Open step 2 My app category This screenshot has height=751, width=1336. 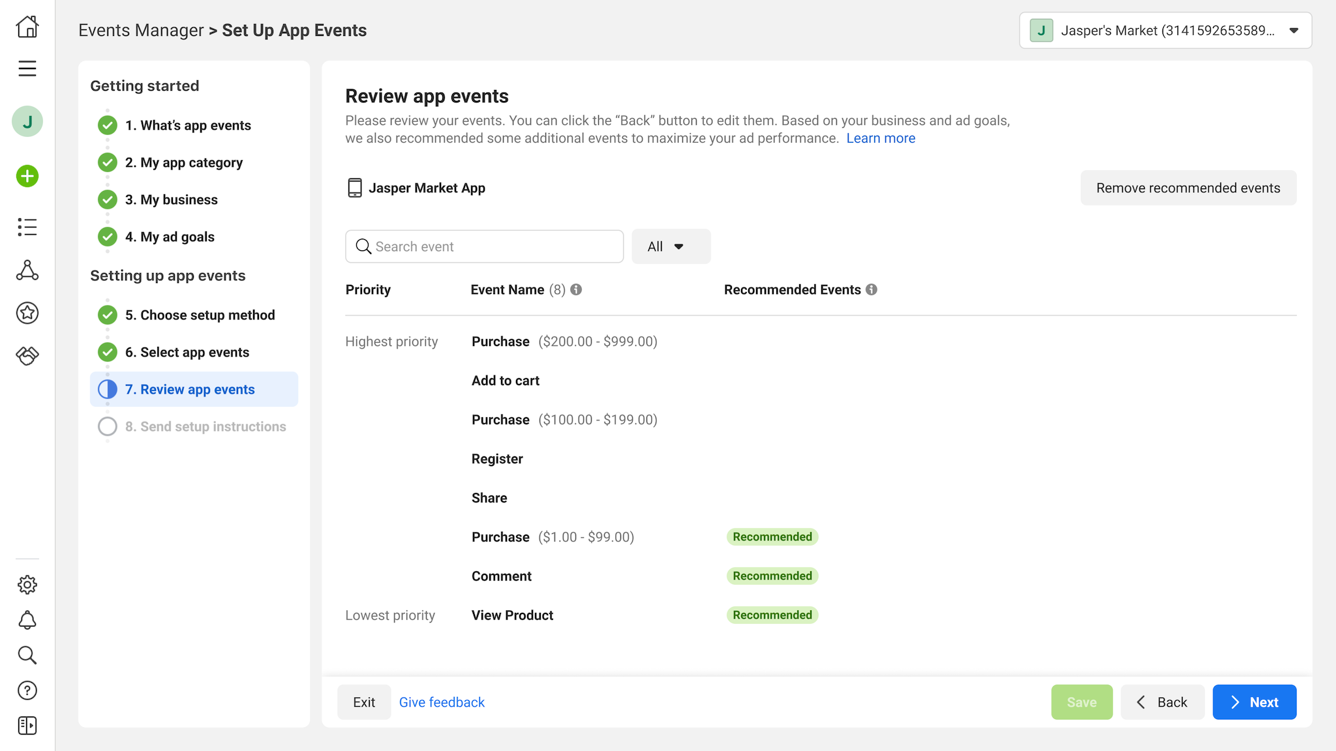point(183,162)
